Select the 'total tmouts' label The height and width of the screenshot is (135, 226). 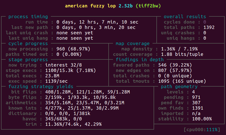(x=133, y=81)
